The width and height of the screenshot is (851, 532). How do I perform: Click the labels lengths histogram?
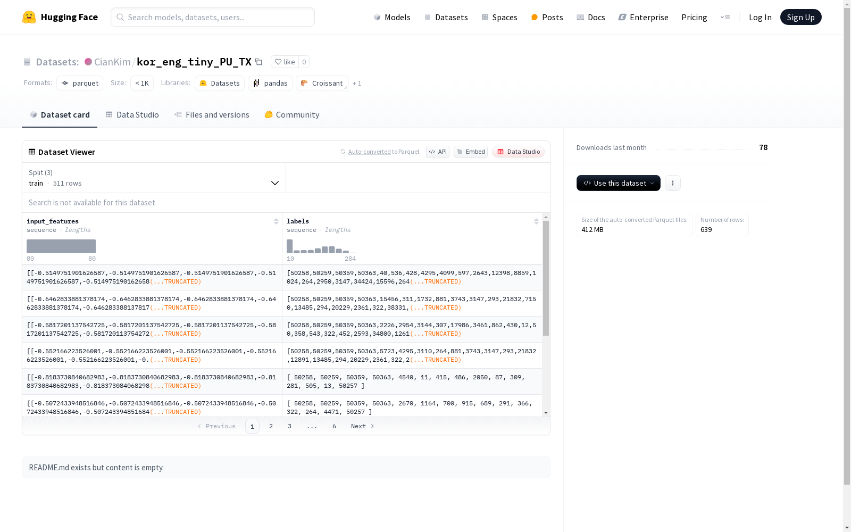point(321,246)
